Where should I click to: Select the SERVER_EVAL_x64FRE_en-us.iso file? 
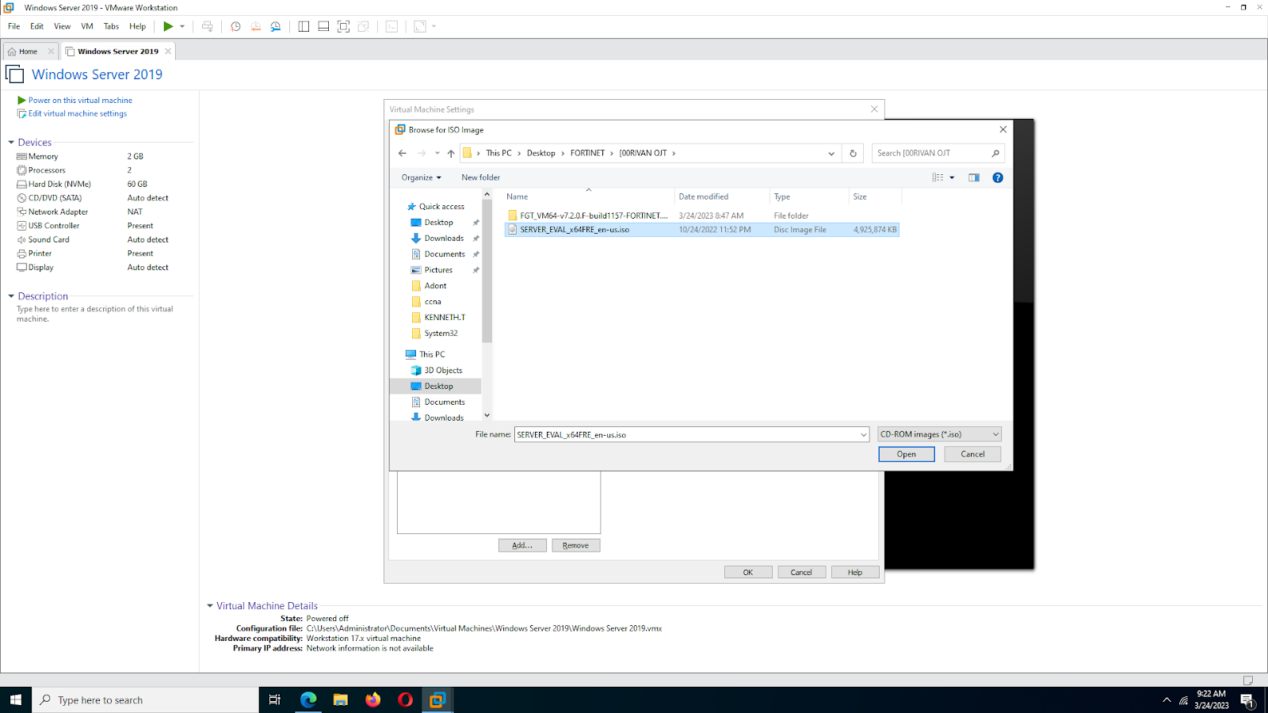click(701, 230)
